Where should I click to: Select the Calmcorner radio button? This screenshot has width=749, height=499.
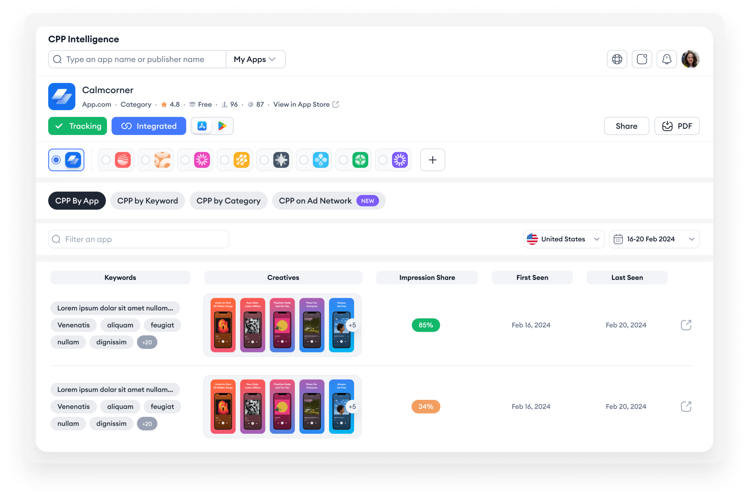[x=56, y=160]
